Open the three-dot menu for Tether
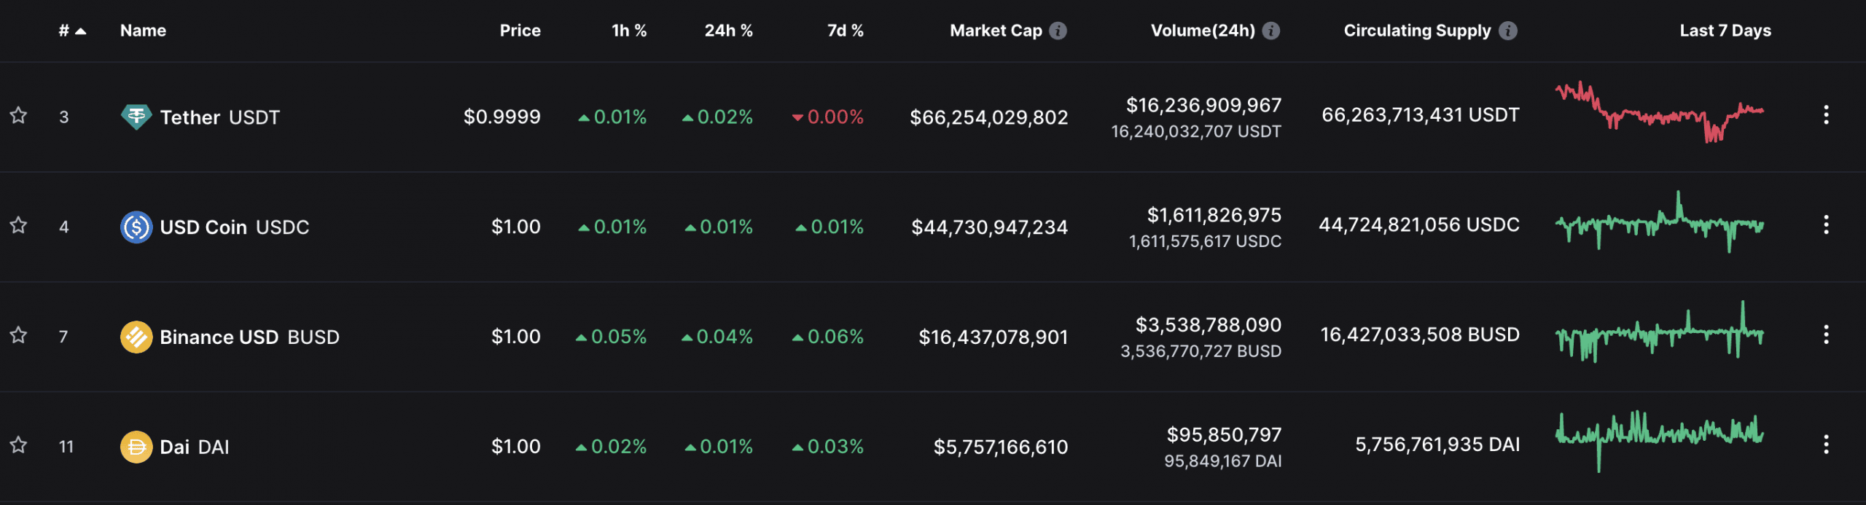The height and width of the screenshot is (505, 1866). coord(1826,115)
